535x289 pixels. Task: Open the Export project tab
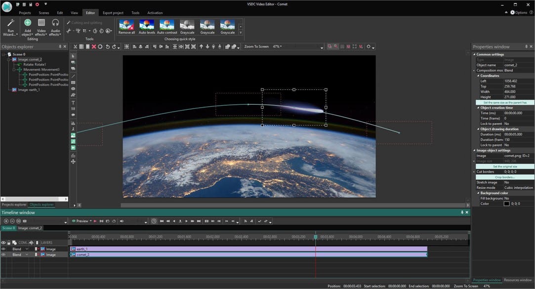tap(113, 13)
